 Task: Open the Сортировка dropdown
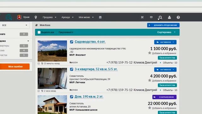166,32
